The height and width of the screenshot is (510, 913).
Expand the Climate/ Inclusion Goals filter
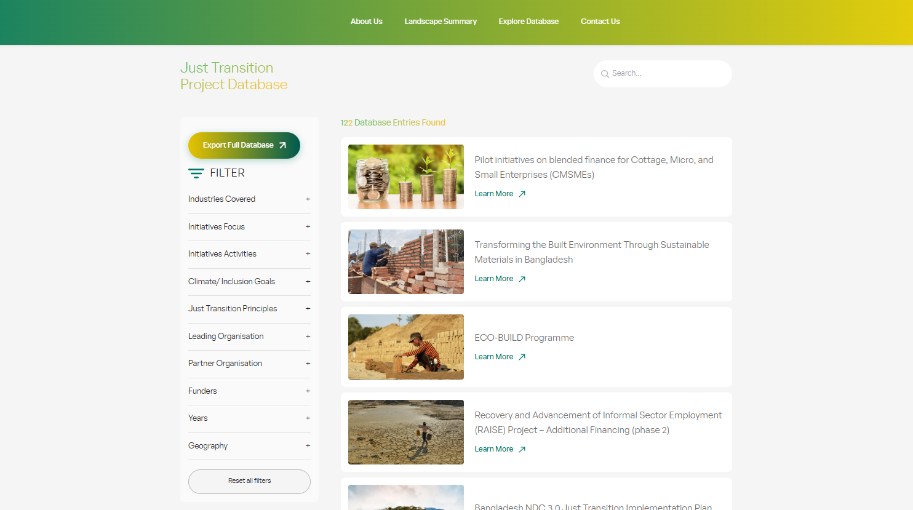click(249, 282)
